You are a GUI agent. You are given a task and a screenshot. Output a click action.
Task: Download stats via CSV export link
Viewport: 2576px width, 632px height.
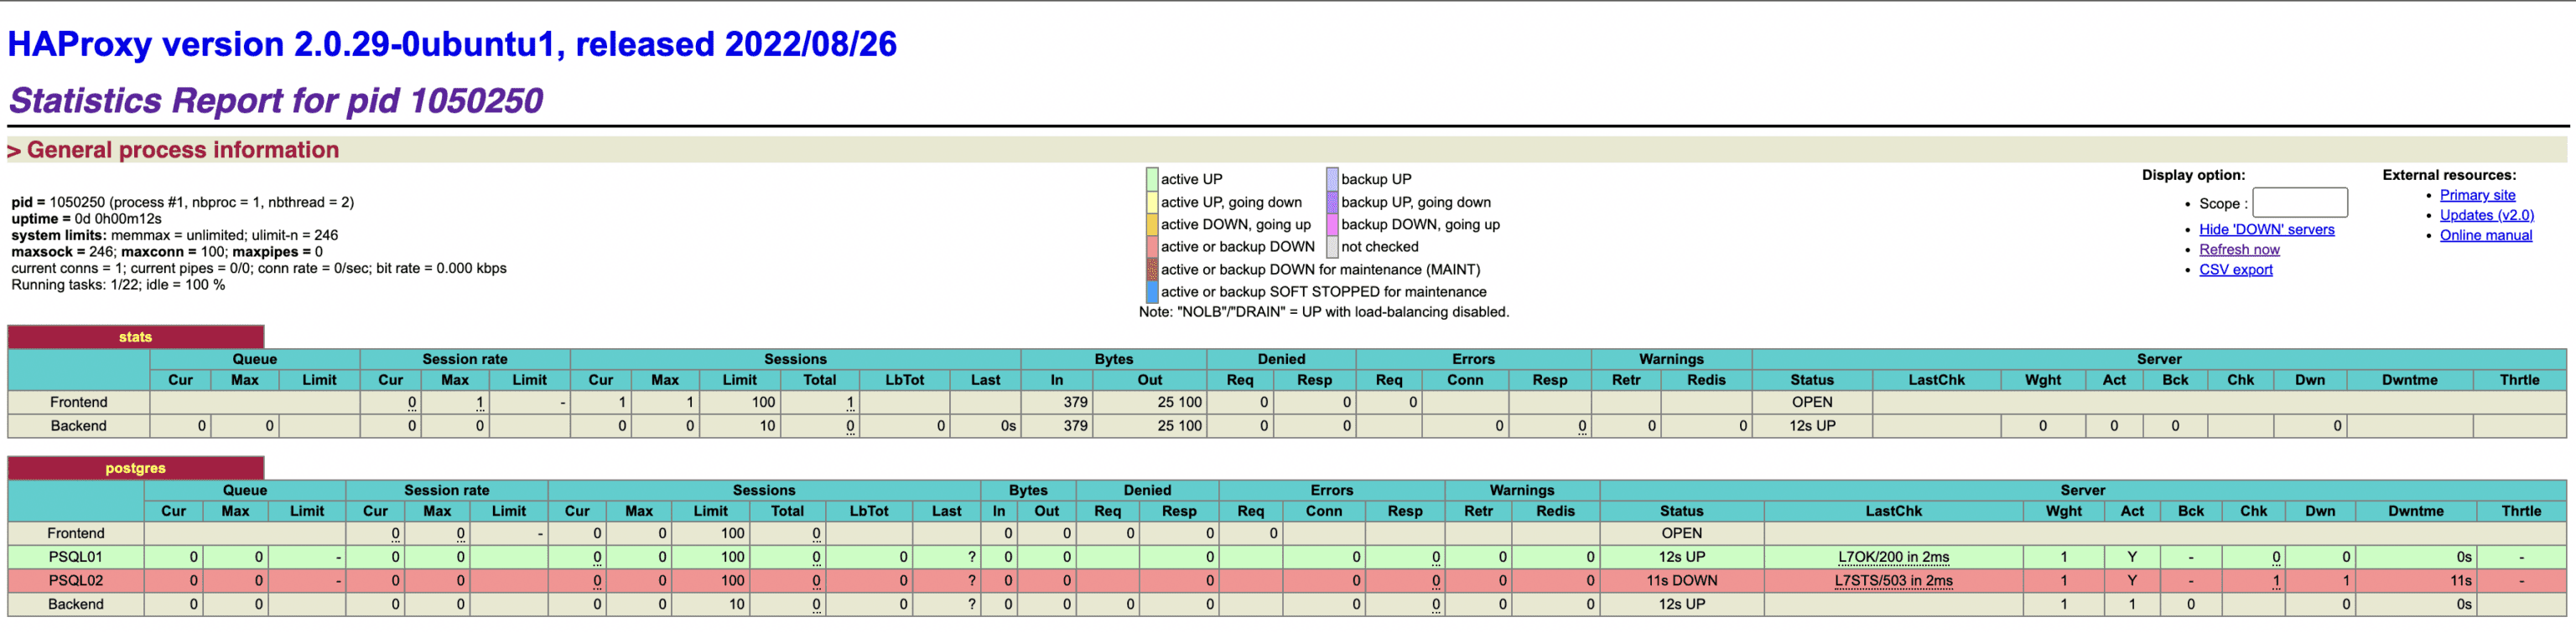2235,270
